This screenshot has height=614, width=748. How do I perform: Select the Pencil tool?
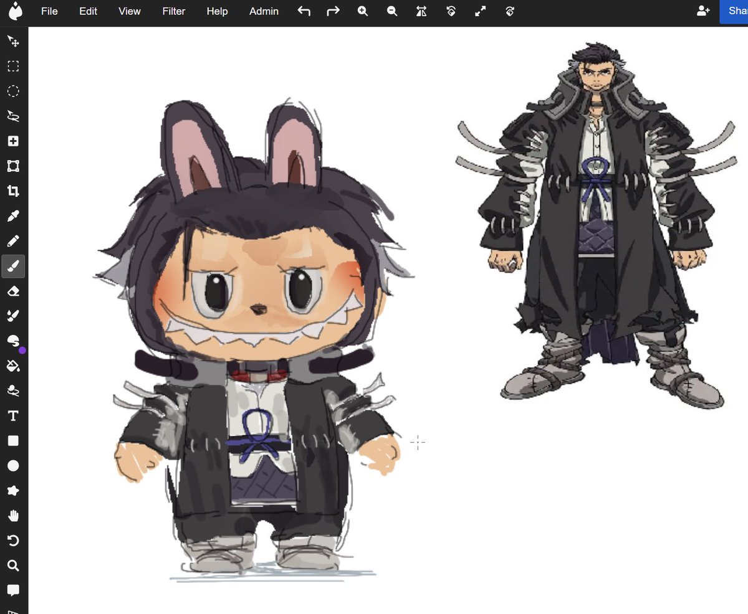click(x=13, y=241)
